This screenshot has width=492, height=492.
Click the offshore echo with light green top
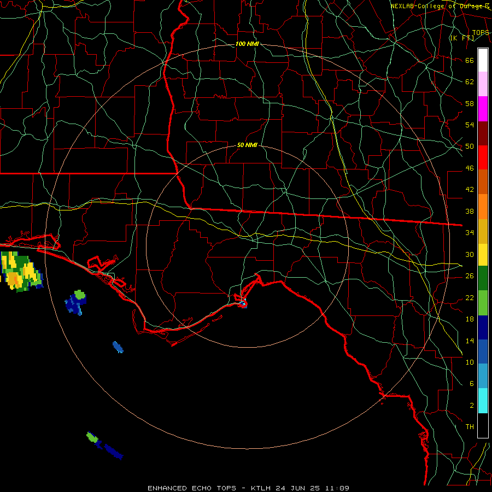point(75,302)
